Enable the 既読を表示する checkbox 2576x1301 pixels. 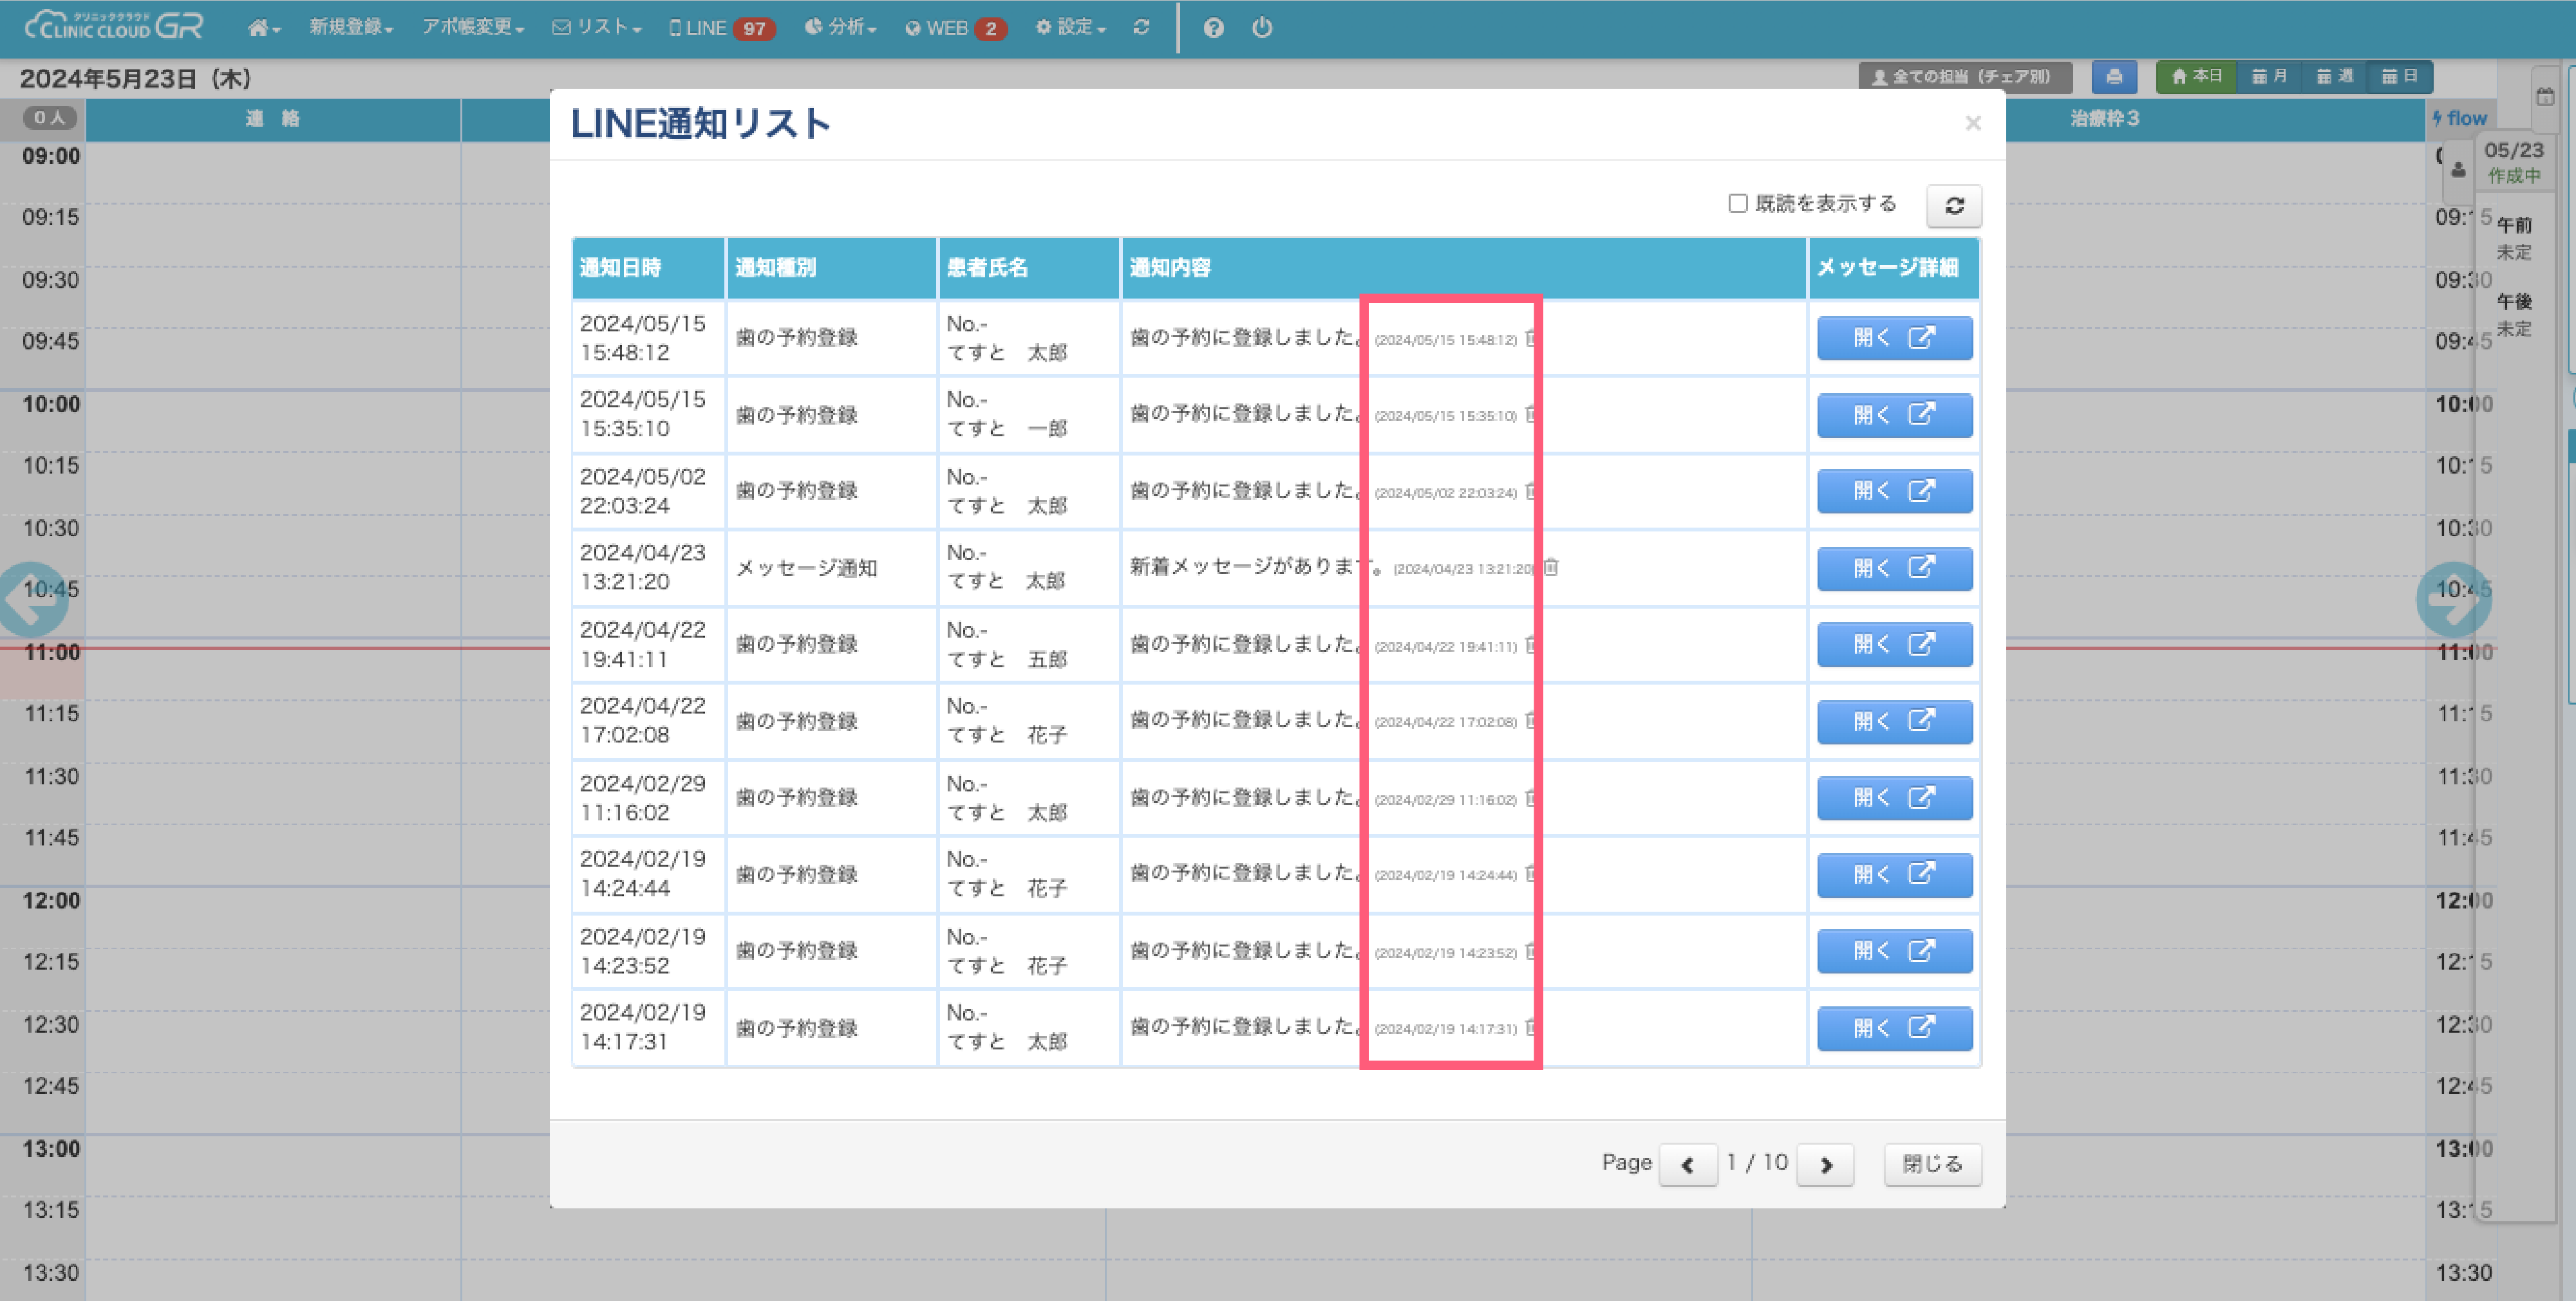point(1738,204)
